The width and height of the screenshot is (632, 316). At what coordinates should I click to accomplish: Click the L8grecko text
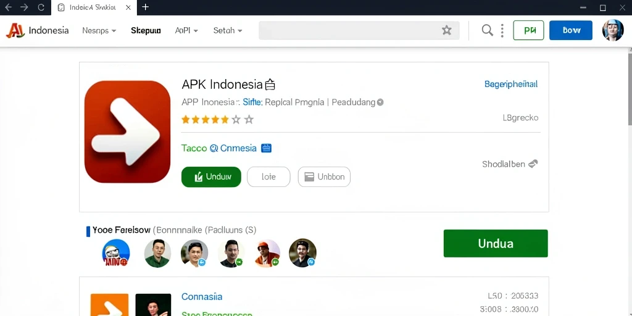pyautogui.click(x=520, y=118)
